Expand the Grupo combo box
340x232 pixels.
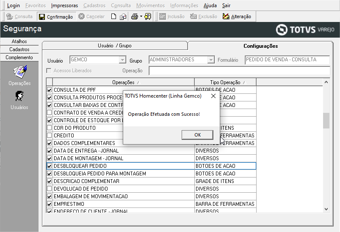211,60
